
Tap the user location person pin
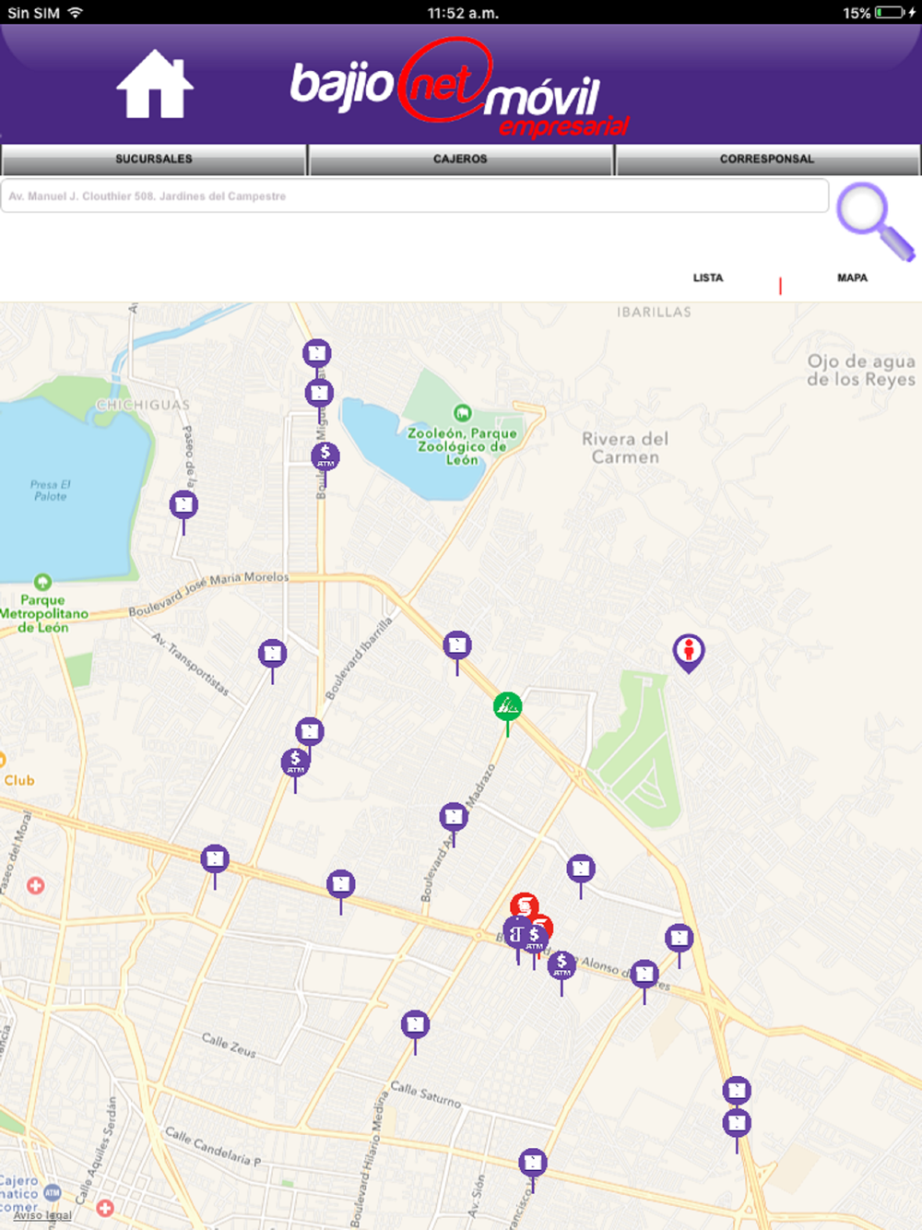[x=688, y=651]
